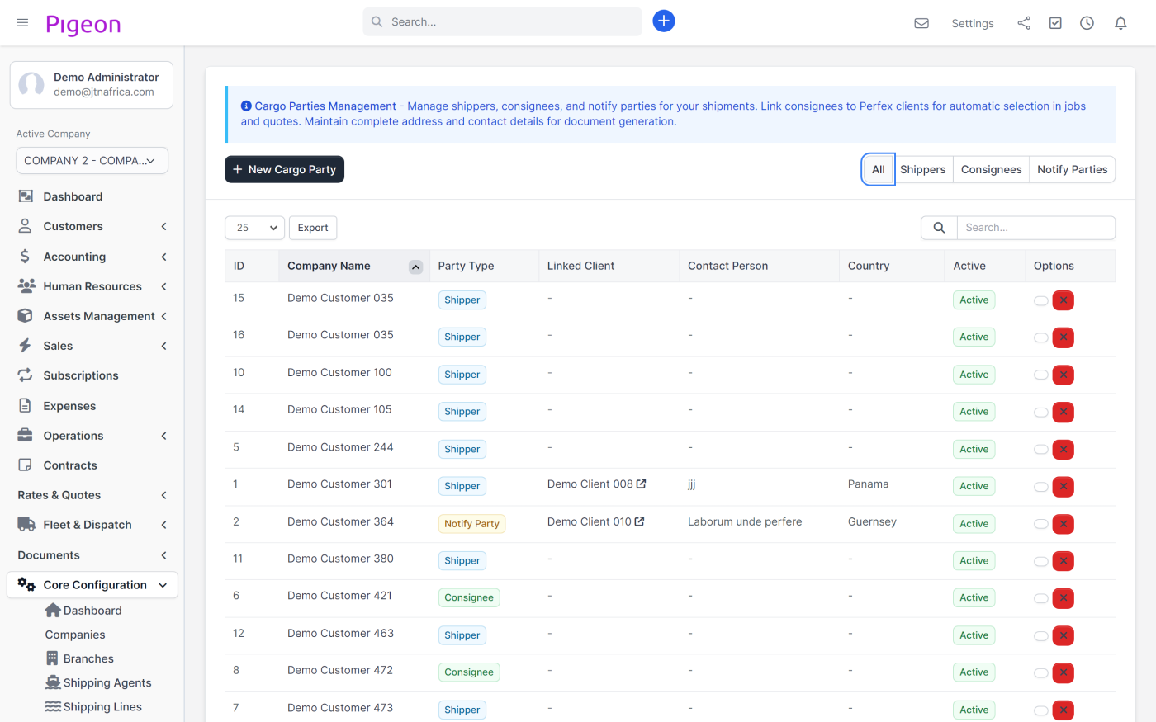Toggle active switch for Demo Customer 301
This screenshot has width=1156, height=722.
[1041, 487]
